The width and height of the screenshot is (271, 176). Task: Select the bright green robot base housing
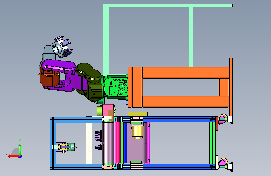116,87
